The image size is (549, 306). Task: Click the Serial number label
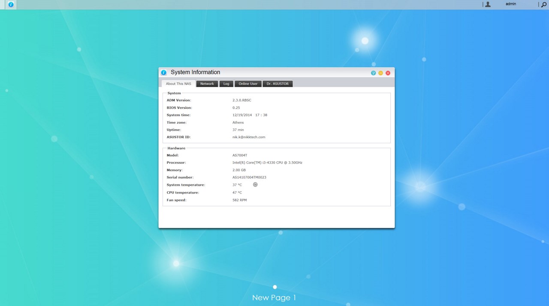coord(180,177)
